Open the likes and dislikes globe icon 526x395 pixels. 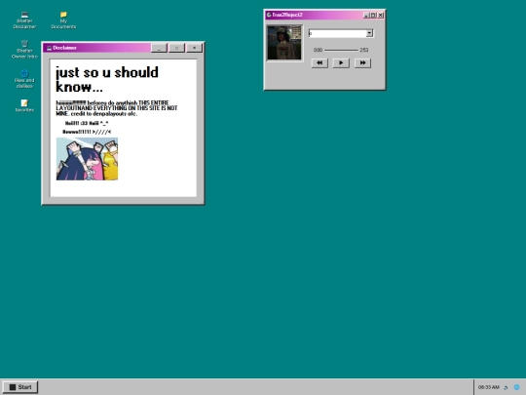[24, 79]
